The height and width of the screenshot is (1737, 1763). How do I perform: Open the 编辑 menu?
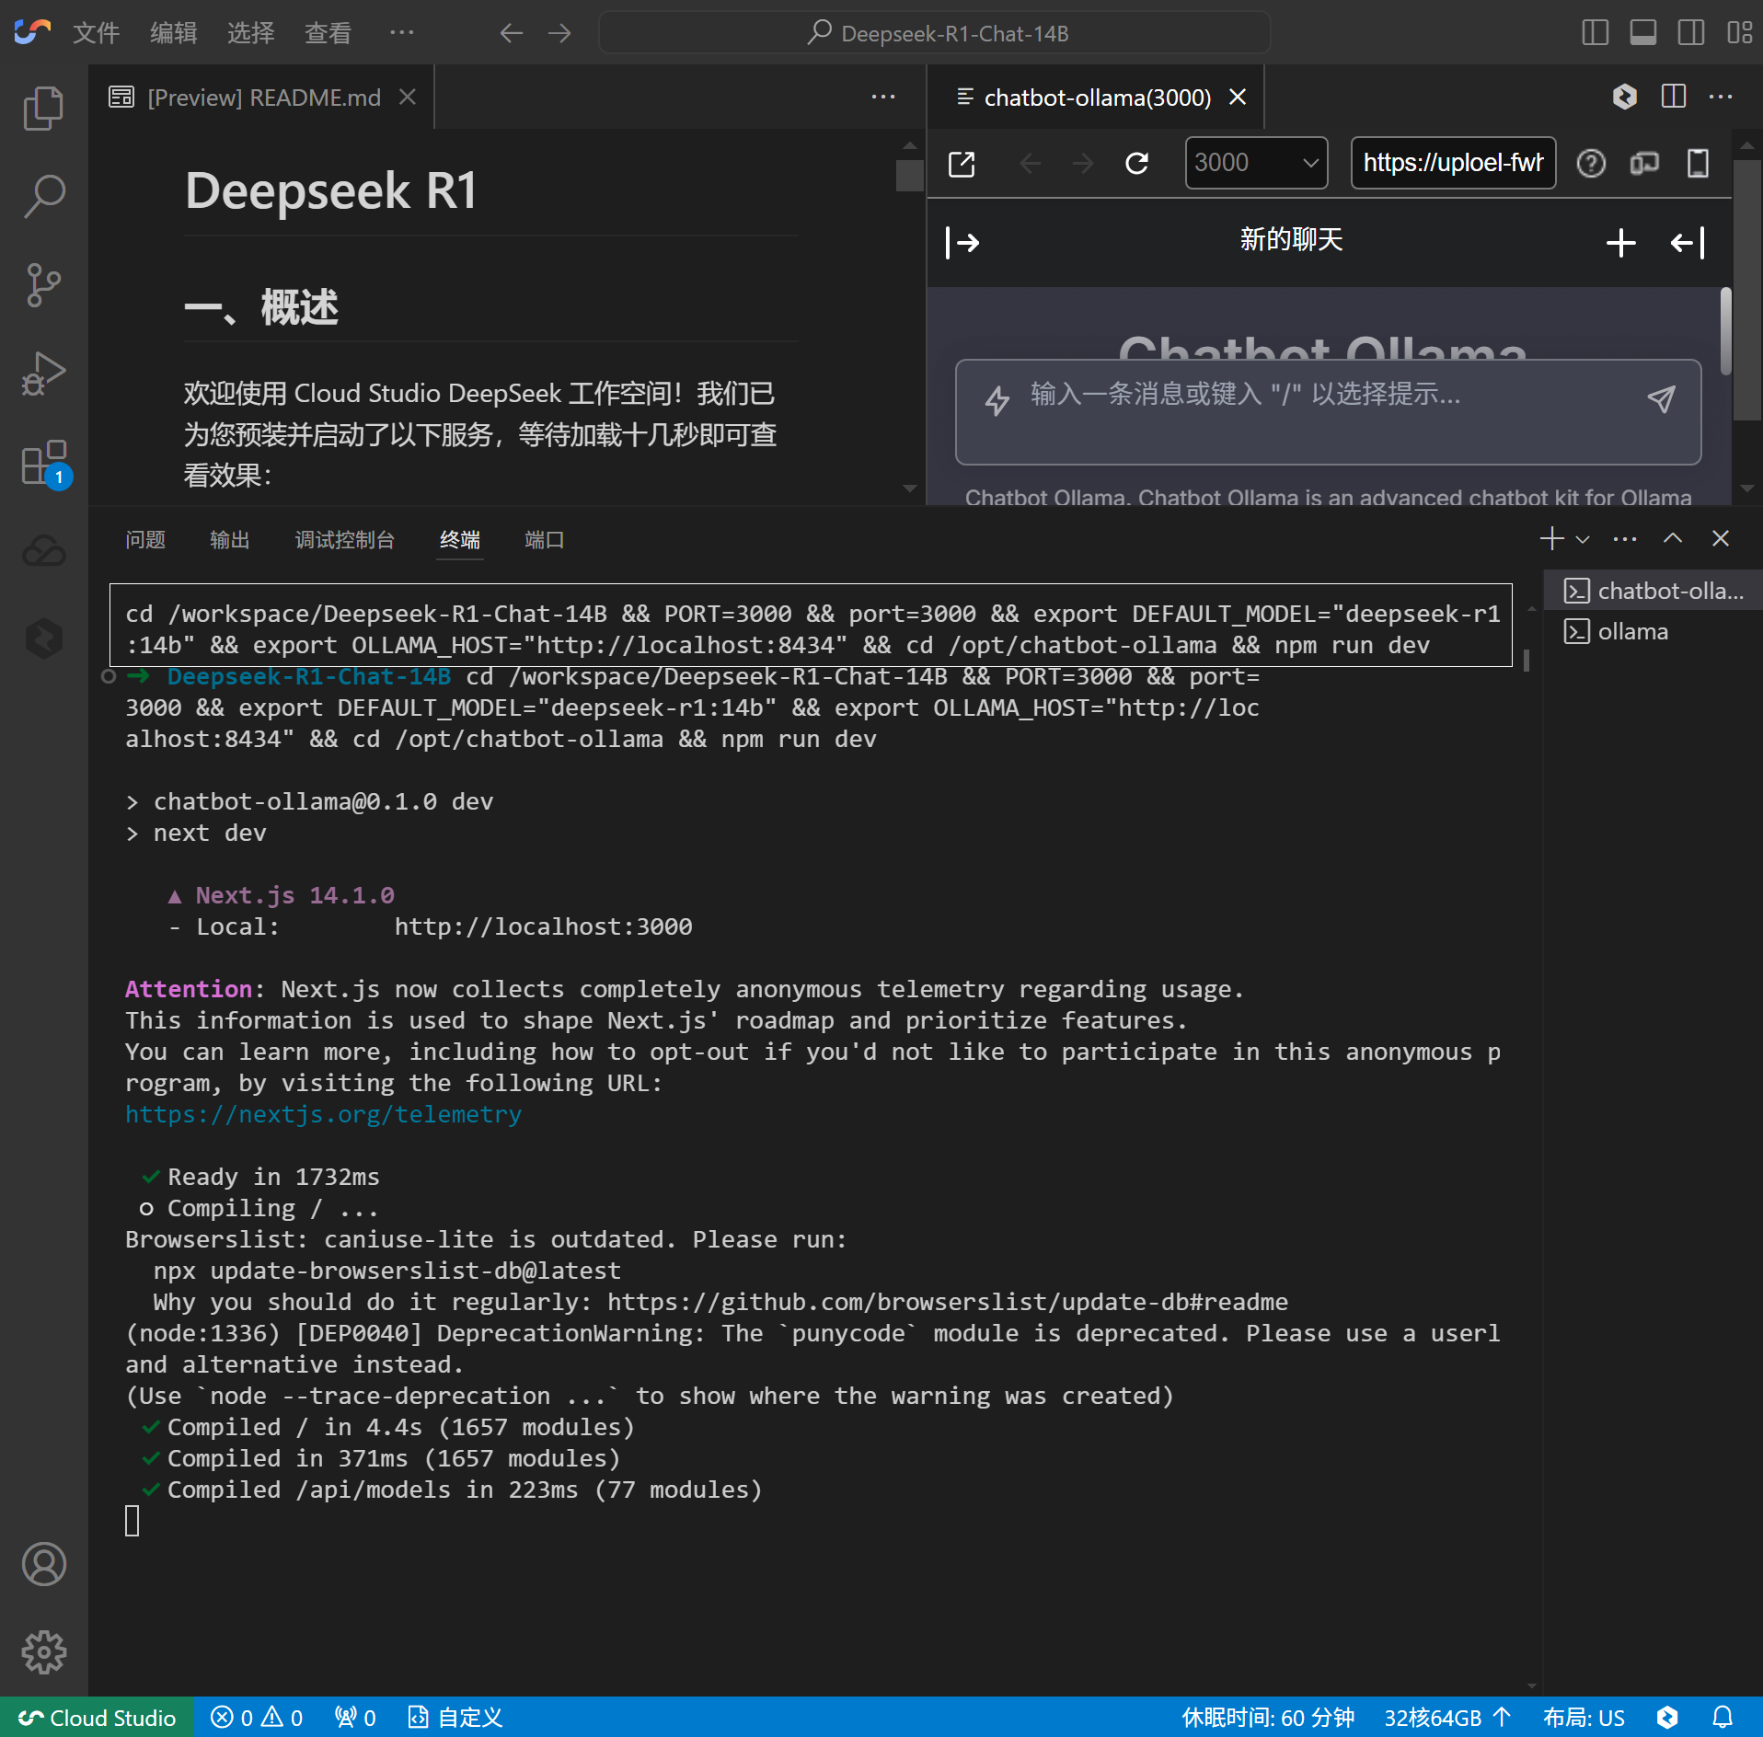click(x=173, y=33)
